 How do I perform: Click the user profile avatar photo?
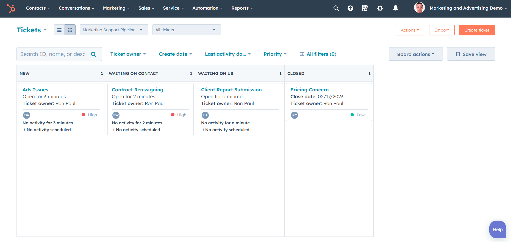pos(419,8)
